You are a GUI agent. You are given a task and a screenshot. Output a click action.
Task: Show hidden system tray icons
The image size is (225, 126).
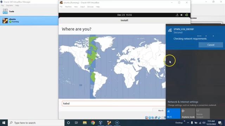click(x=188, y=123)
